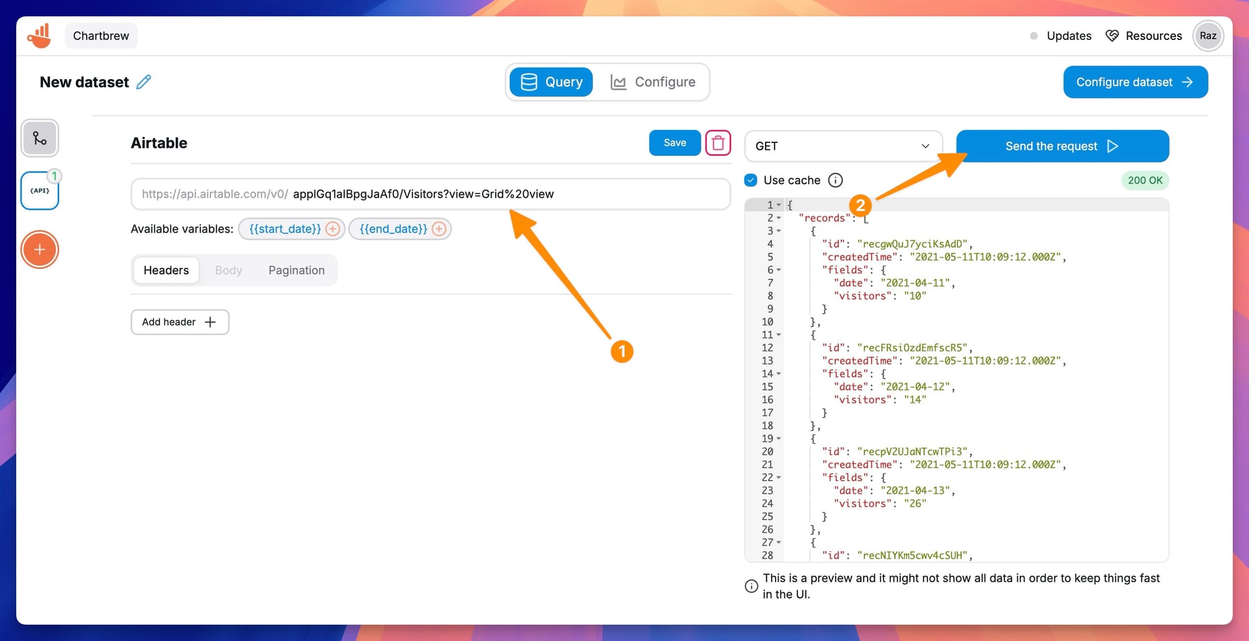This screenshot has height=641, width=1249.
Task: Open the GET method dropdown
Action: 842,146
